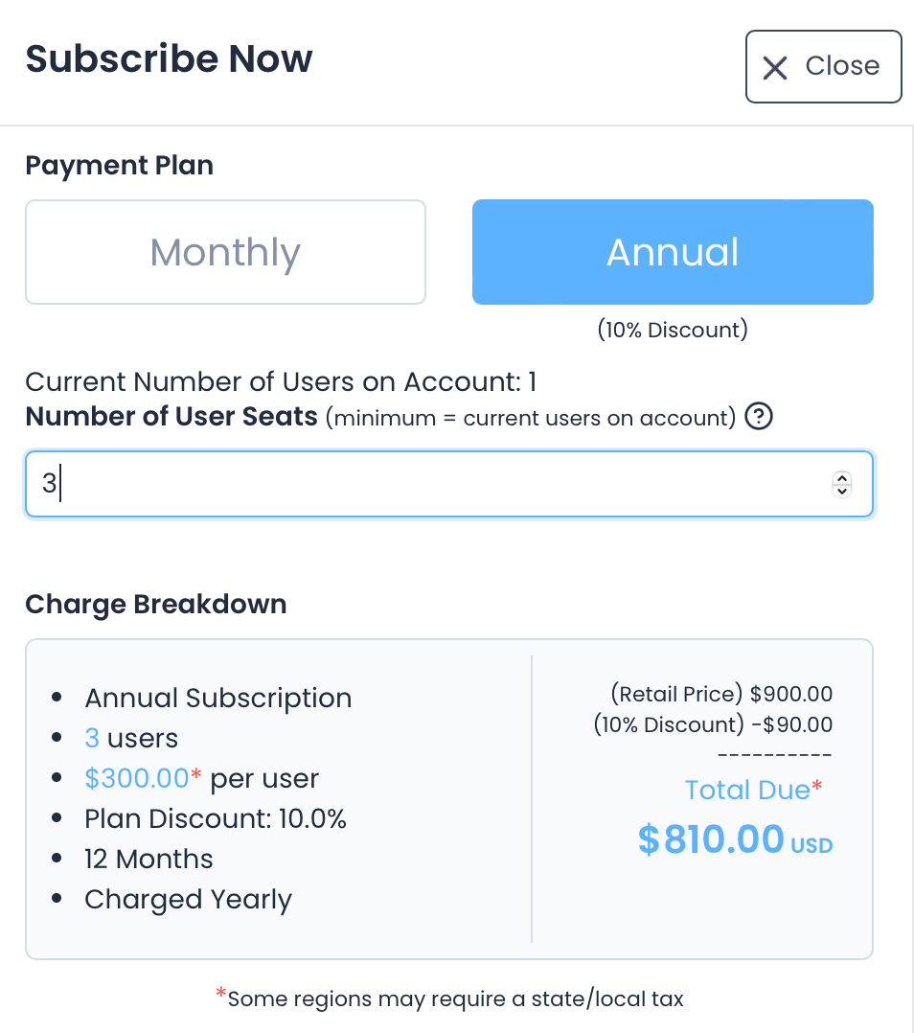Click the 10% Discount label below Annual
The height and width of the screenshot is (1033, 914).
pos(672,329)
